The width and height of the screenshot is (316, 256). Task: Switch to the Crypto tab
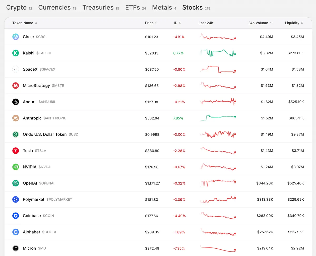coord(16,8)
